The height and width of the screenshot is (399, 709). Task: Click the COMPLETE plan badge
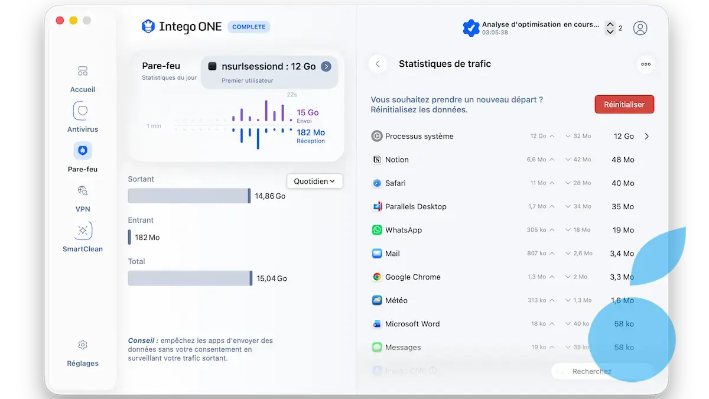249,27
